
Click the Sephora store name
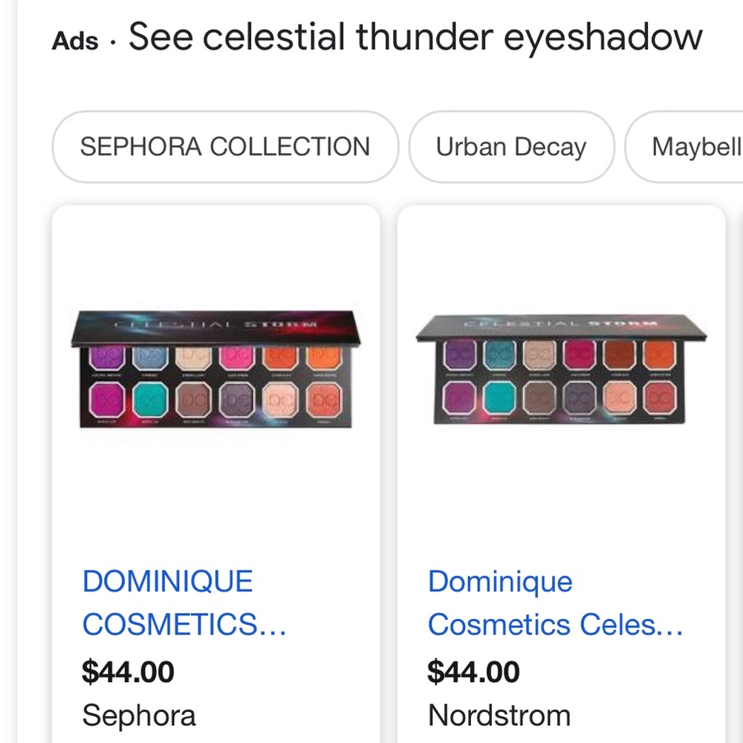139,716
